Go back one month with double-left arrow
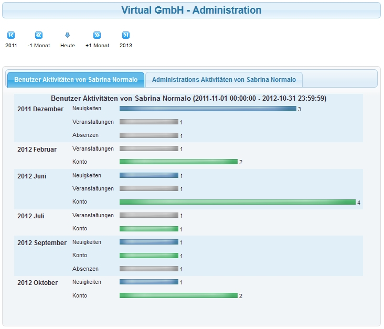Image resolution: width=384 pixels, height=329 pixels. pos(39,35)
